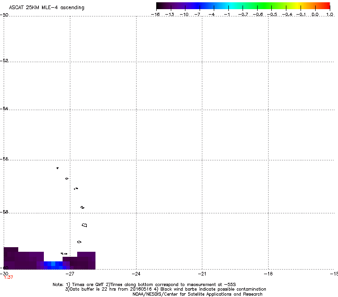This screenshot has width=338, height=297.
Task: Click the -24 longitude axis label
Action: tap(136, 274)
